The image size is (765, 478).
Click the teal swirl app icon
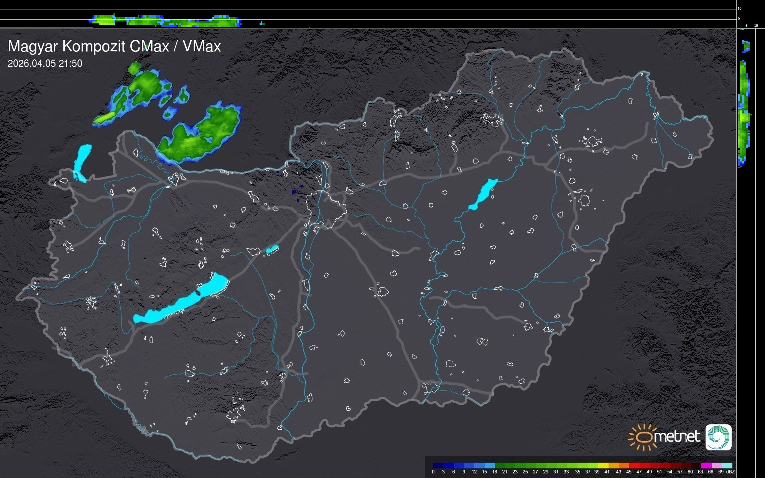coord(718,437)
